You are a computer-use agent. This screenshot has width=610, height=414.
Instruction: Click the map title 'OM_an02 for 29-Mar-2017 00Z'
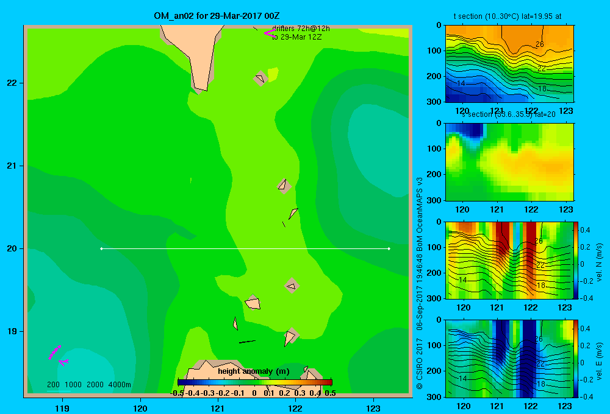tap(217, 16)
